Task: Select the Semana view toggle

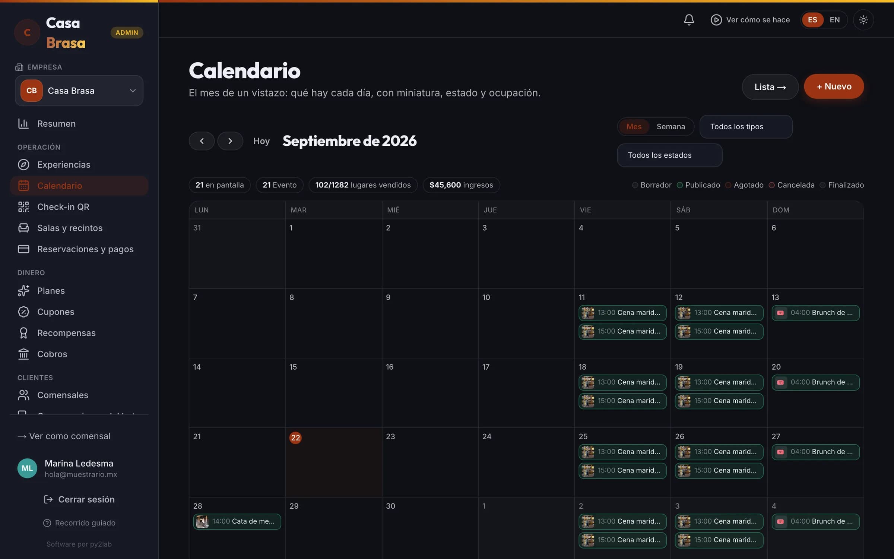Action: click(x=670, y=127)
